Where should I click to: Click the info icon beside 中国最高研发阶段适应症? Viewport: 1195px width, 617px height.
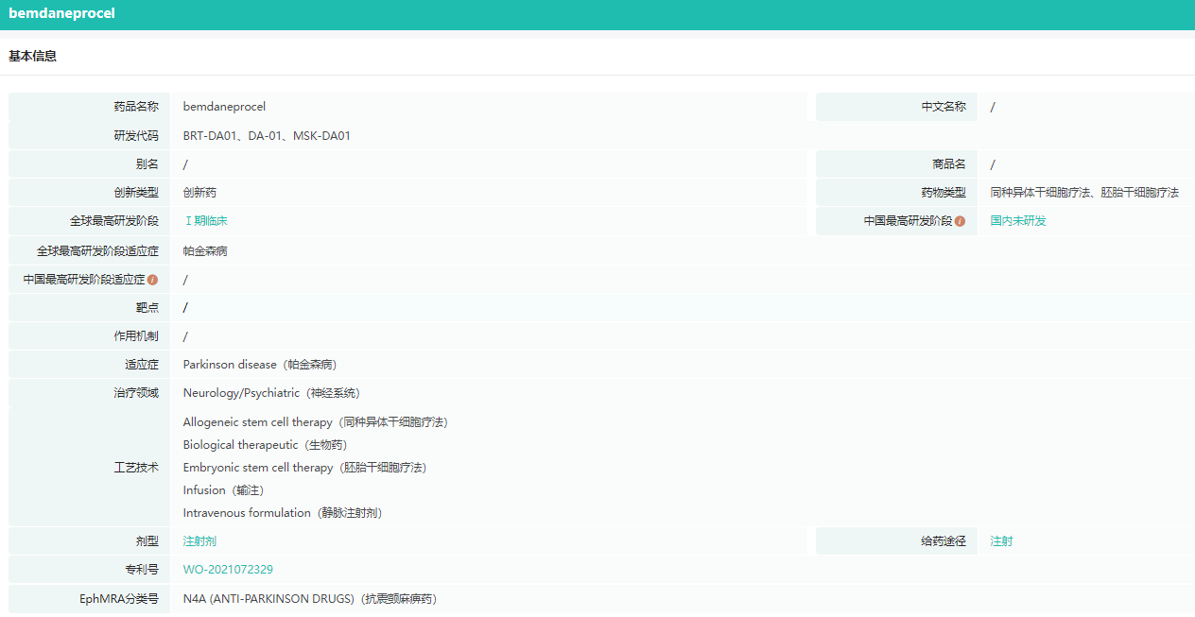[152, 280]
